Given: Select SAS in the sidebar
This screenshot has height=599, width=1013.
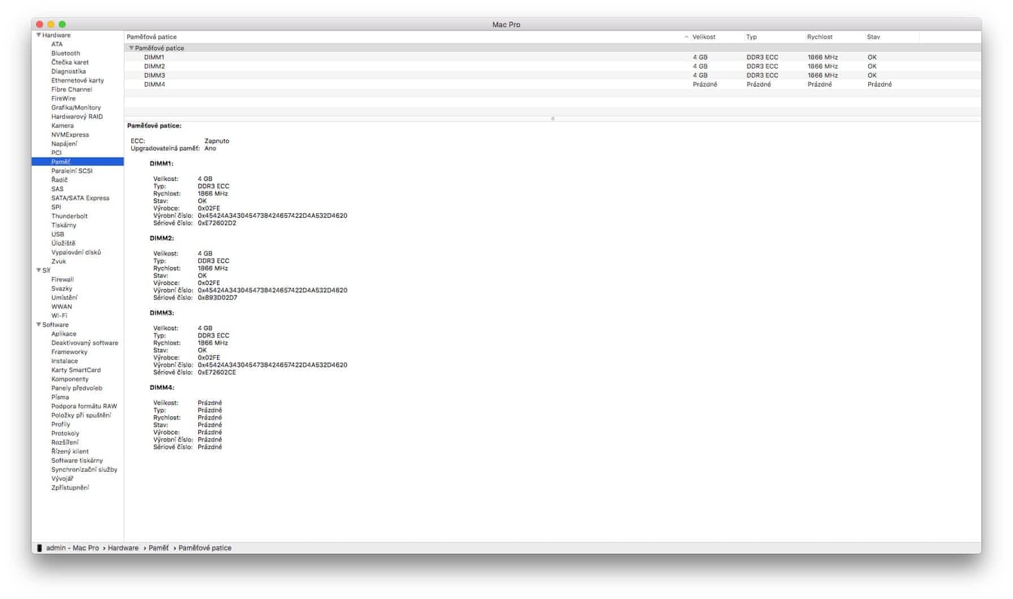Looking at the screenshot, I should (58, 189).
